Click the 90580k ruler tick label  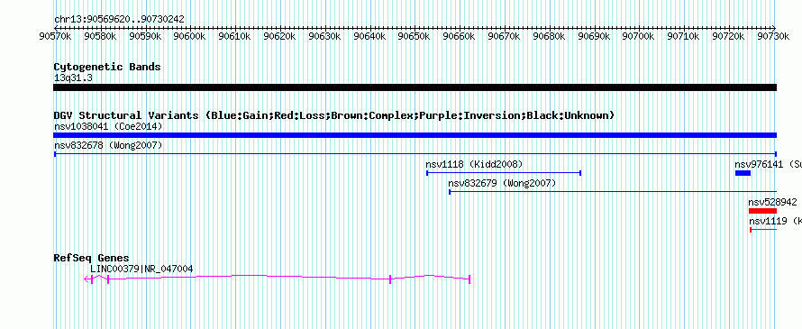99,36
